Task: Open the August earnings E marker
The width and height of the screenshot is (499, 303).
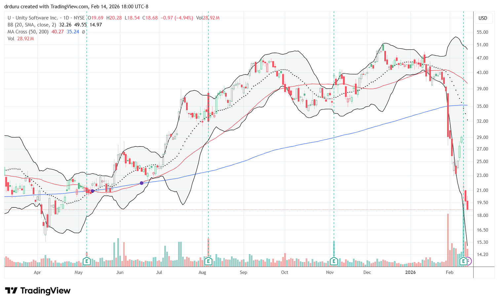Action: (x=208, y=261)
